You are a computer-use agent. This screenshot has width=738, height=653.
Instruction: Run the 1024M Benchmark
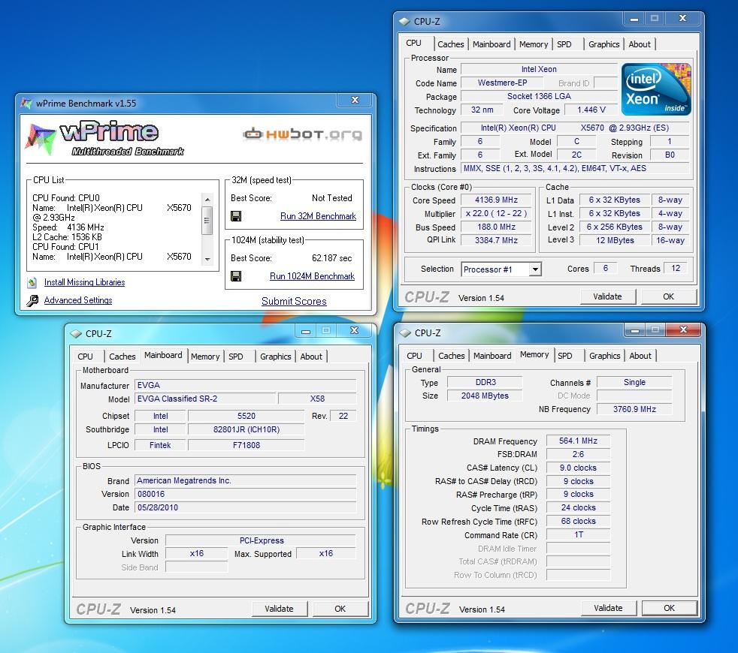pyautogui.click(x=312, y=276)
